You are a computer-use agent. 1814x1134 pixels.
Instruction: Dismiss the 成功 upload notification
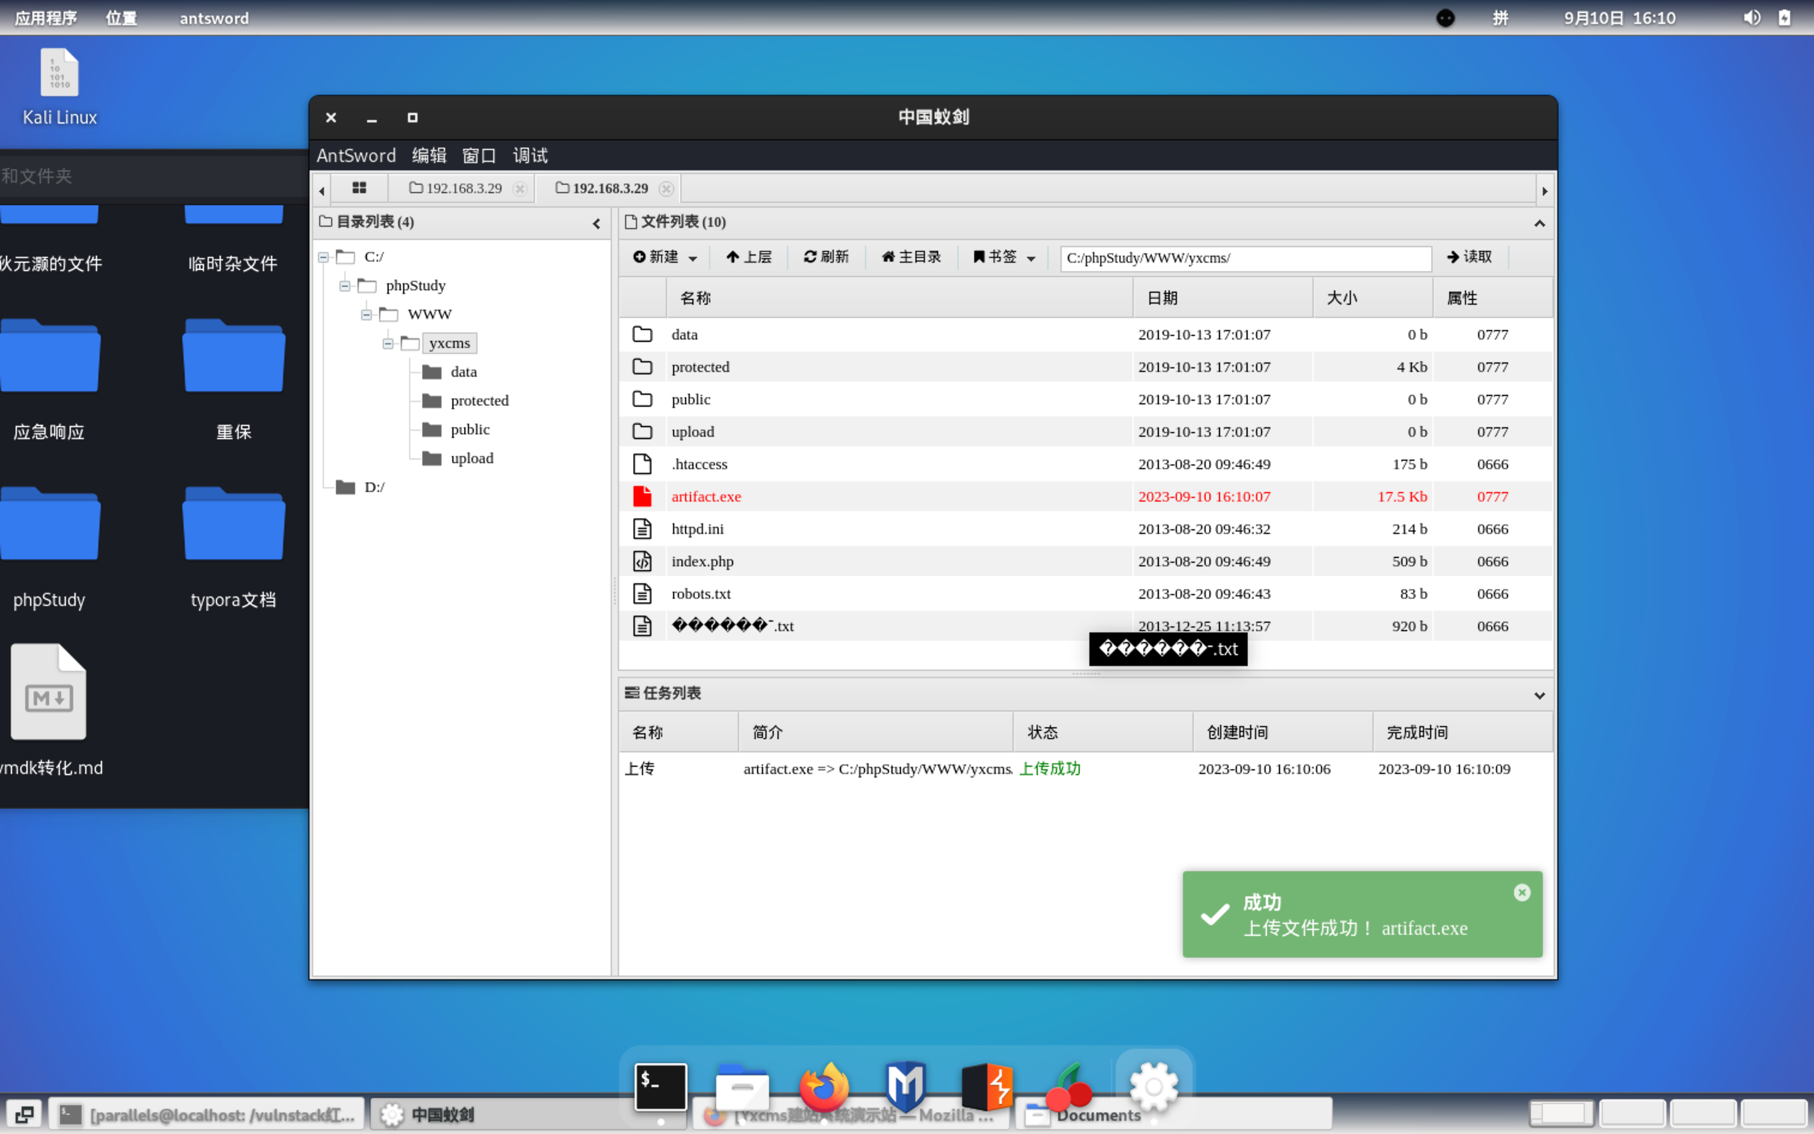coord(1522,893)
